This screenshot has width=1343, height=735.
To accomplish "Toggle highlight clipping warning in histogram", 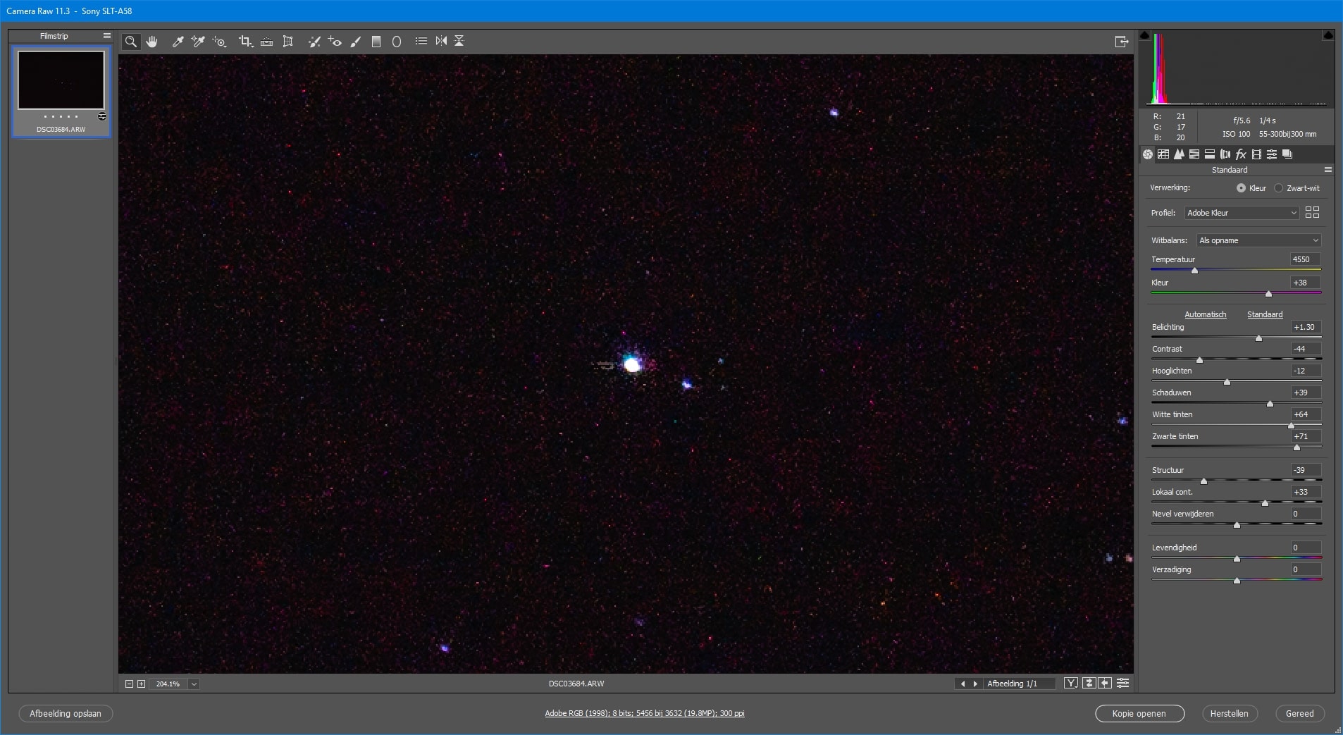I will [1328, 35].
